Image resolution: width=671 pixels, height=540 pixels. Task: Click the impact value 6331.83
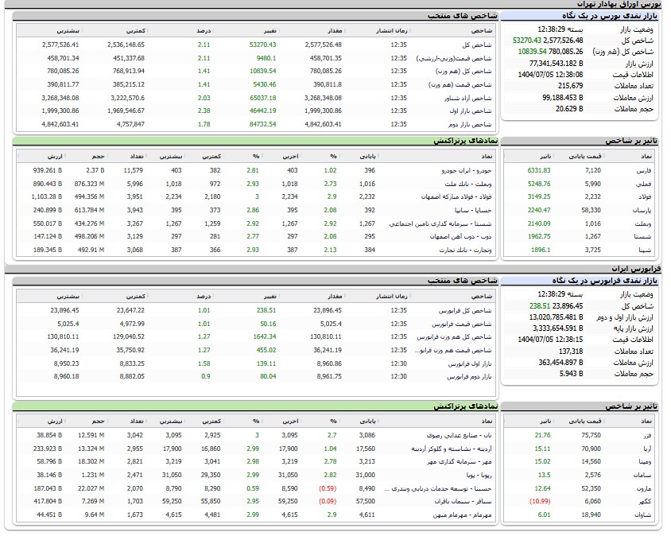pyautogui.click(x=539, y=170)
